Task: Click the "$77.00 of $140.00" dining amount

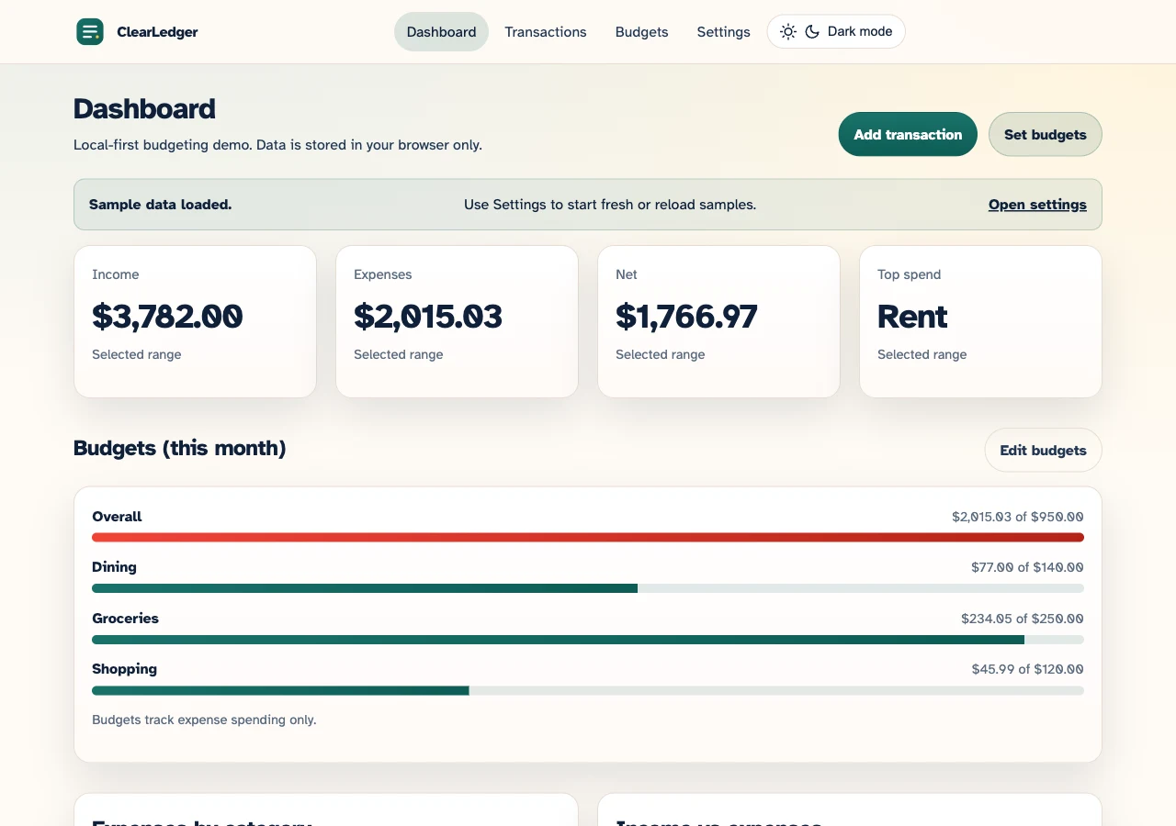Action: pyautogui.click(x=1027, y=567)
